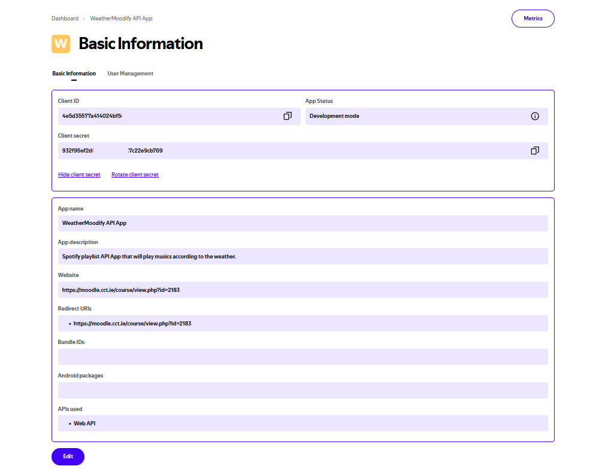Click the Client secret field
Image resolution: width=614 pixels, height=475 pixels.
(x=303, y=151)
